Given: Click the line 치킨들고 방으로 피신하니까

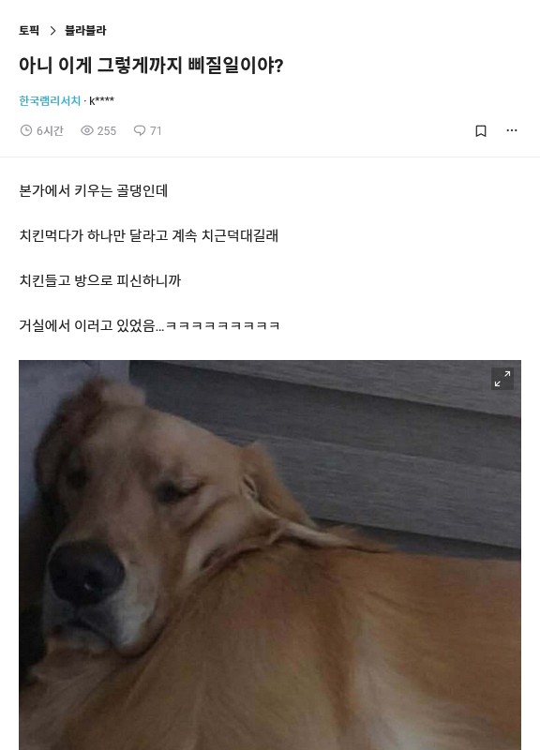Looking at the screenshot, I should tap(100, 280).
